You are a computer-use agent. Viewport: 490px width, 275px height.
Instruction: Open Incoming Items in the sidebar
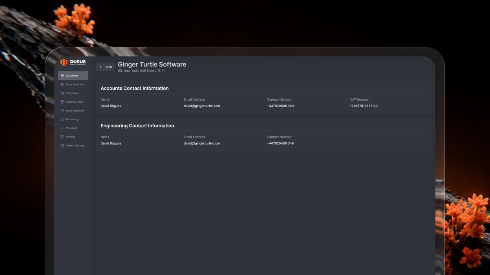[73, 102]
